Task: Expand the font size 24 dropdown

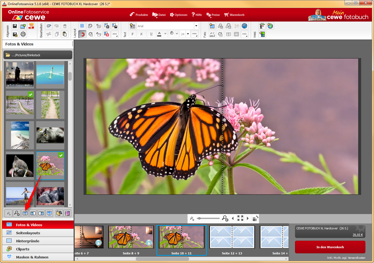Action: [188, 34]
